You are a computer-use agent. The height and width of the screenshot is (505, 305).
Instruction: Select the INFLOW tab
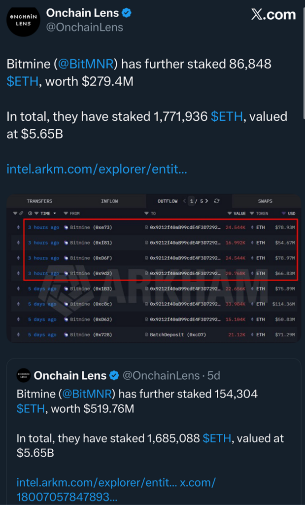tap(109, 201)
